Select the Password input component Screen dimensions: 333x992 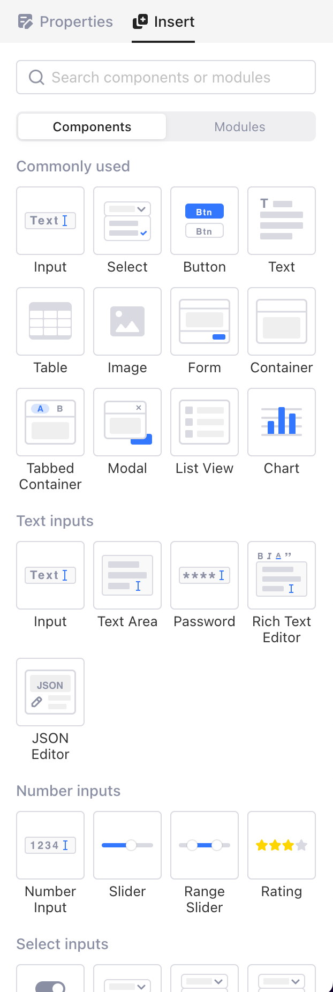(x=205, y=575)
